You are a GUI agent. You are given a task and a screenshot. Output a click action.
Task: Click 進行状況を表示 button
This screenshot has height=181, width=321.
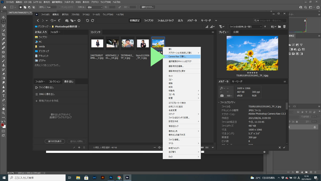point(55,141)
